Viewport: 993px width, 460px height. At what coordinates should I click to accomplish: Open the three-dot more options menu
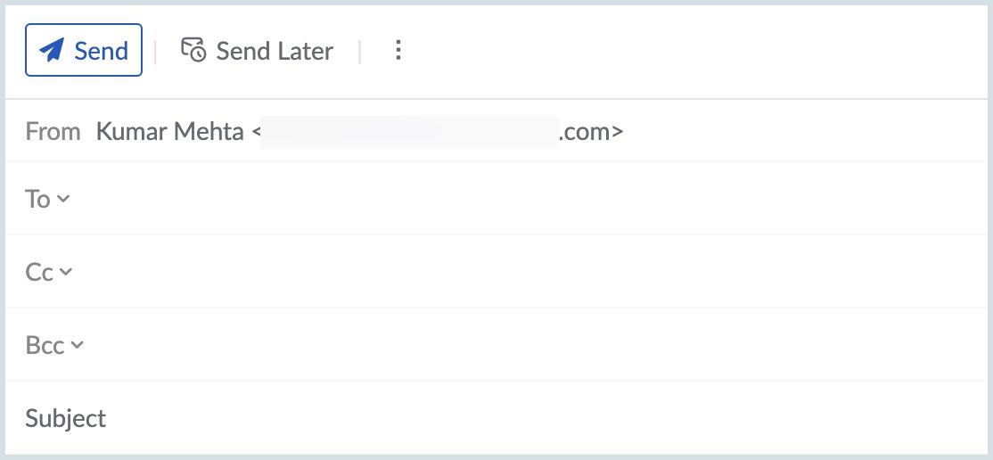(398, 50)
